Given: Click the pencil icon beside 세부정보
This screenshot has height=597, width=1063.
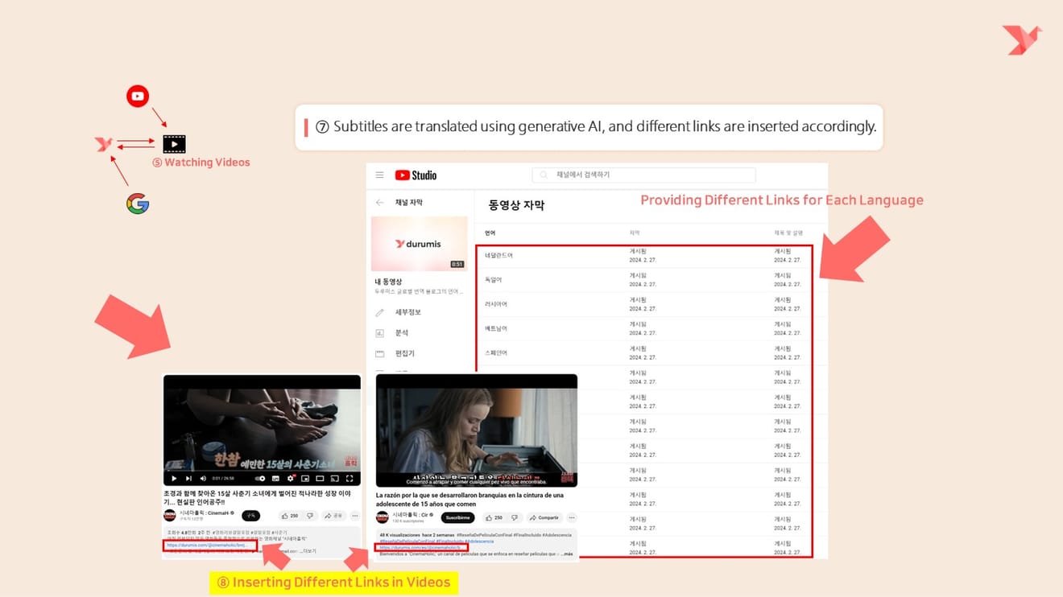Looking at the screenshot, I should [x=380, y=312].
